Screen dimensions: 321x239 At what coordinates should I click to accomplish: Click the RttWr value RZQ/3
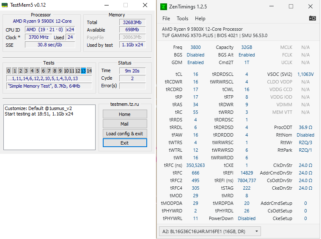coord(305,142)
